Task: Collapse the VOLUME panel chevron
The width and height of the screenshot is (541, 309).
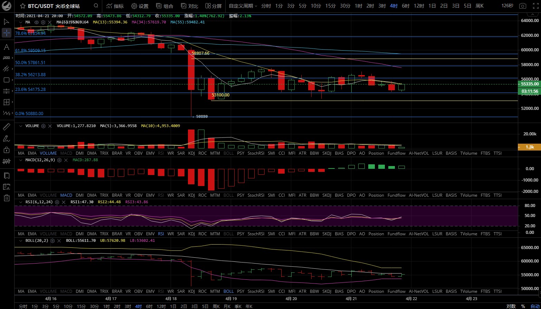Action: tap(21, 126)
